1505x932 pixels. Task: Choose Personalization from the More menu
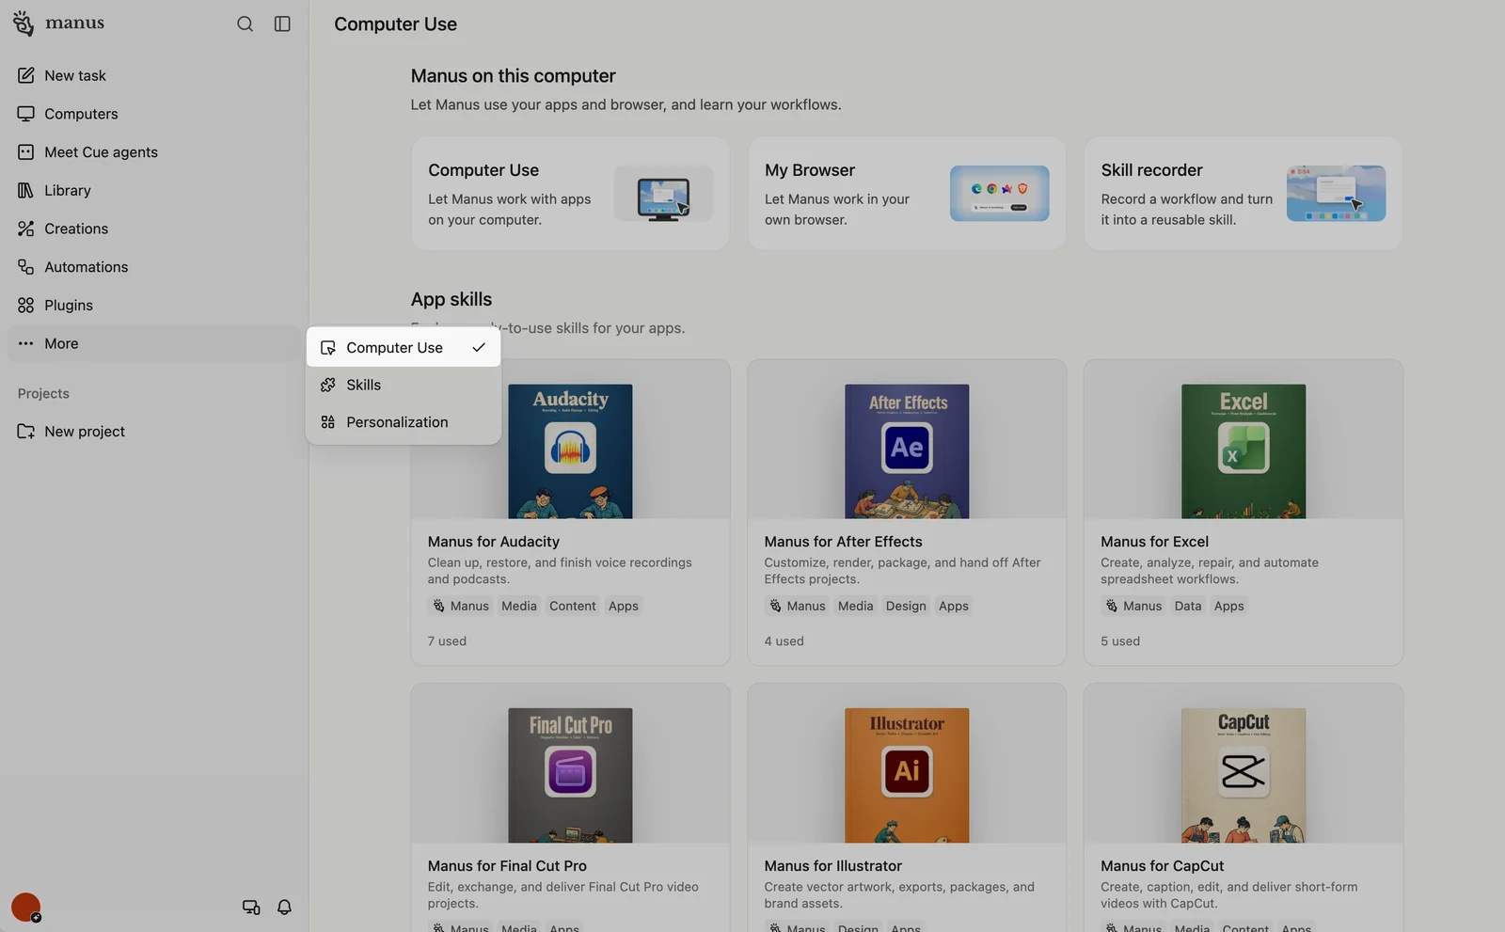coord(404,422)
